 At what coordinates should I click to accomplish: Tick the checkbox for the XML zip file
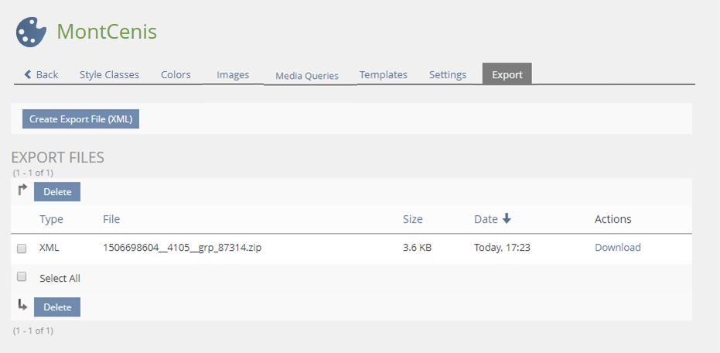click(x=22, y=248)
